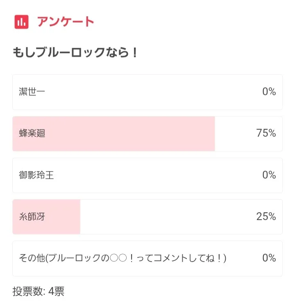
Task: Click the 75% result label
Action: click(x=266, y=133)
